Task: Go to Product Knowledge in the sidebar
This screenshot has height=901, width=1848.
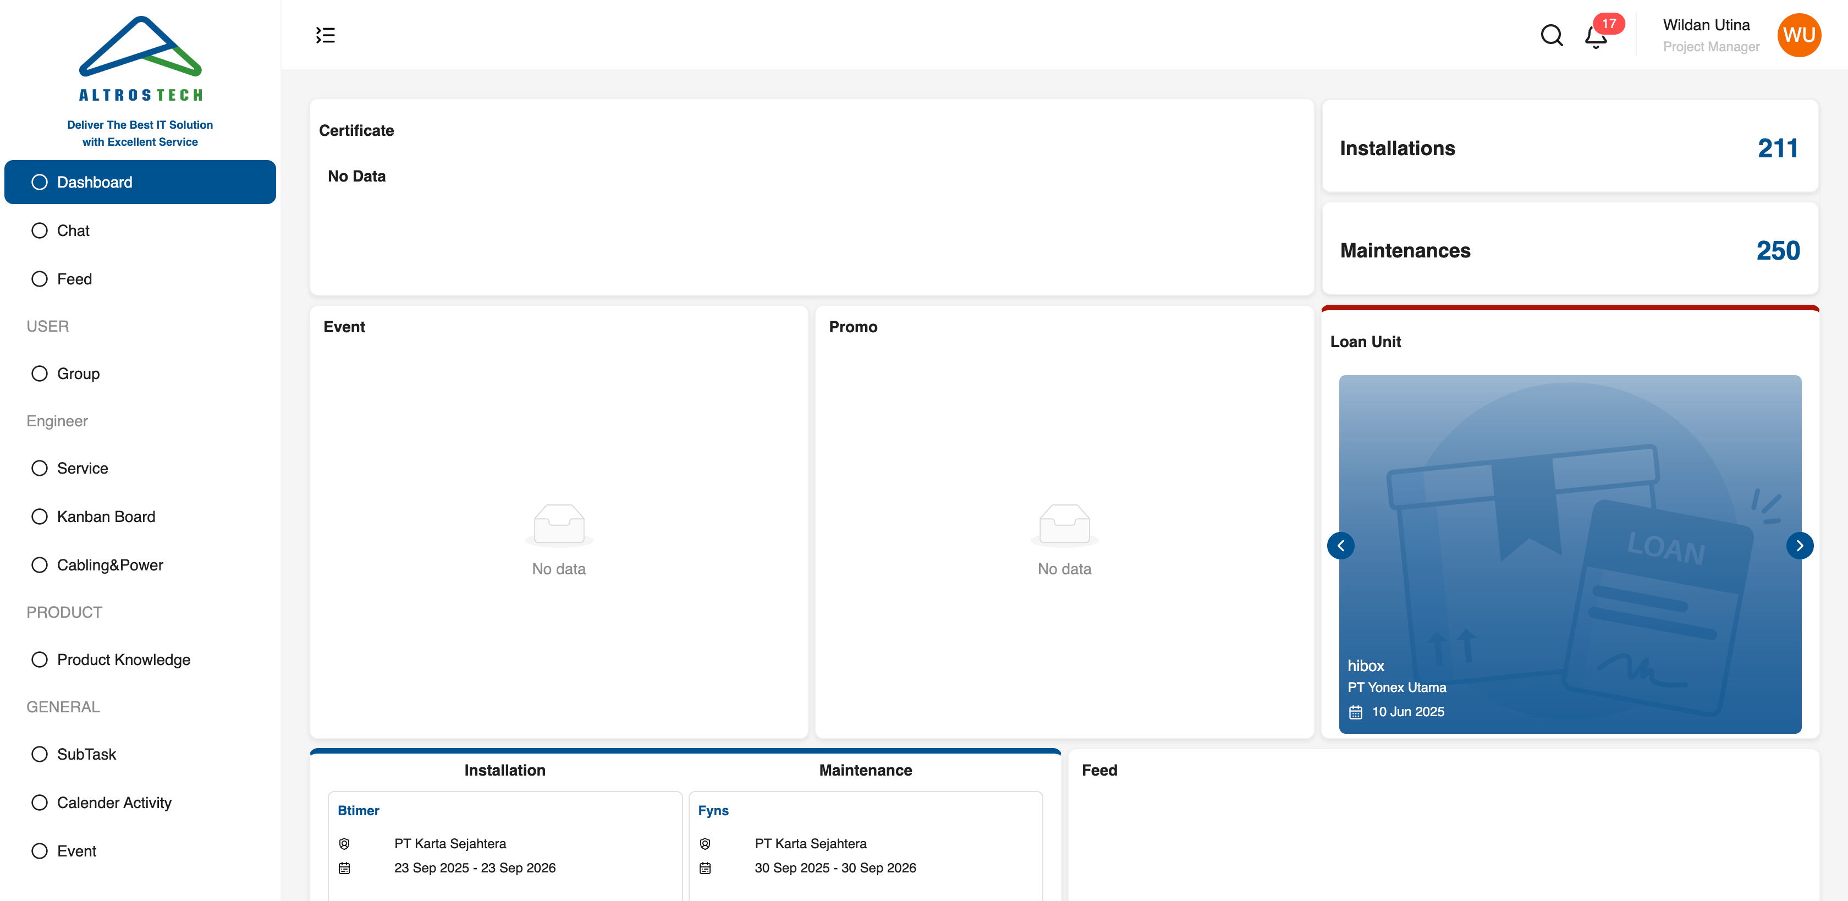Action: (x=123, y=660)
